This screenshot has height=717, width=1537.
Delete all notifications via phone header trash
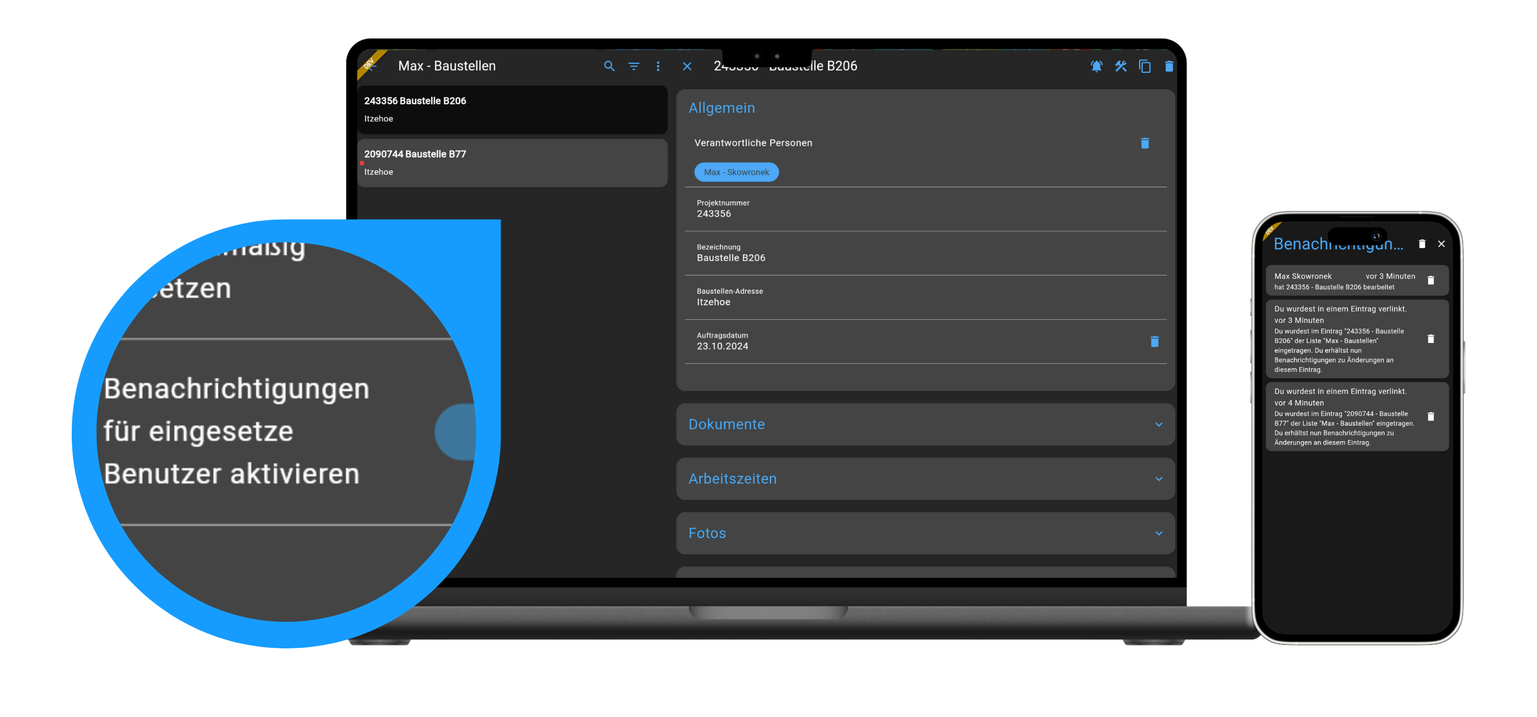(1422, 243)
